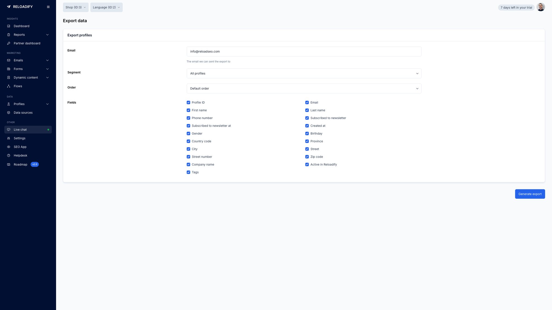The image size is (552, 310).
Task: Click the email address input field
Action: click(304, 51)
